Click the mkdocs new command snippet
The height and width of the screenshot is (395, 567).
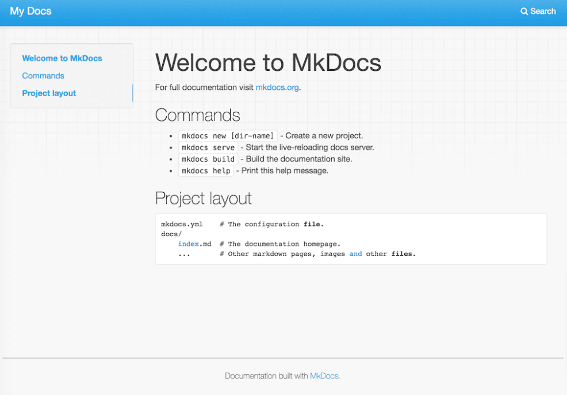point(228,135)
